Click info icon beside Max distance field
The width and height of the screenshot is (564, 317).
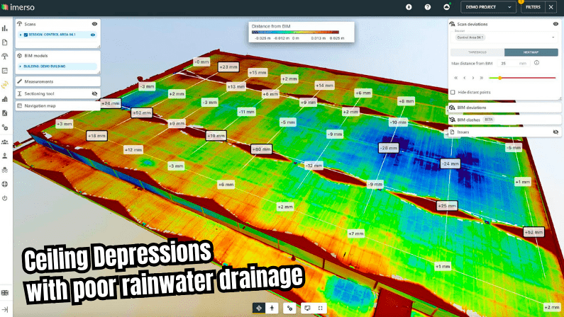pos(536,63)
